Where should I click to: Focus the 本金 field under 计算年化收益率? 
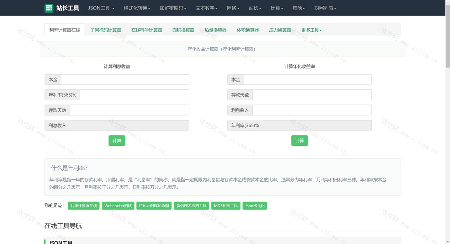(308, 79)
